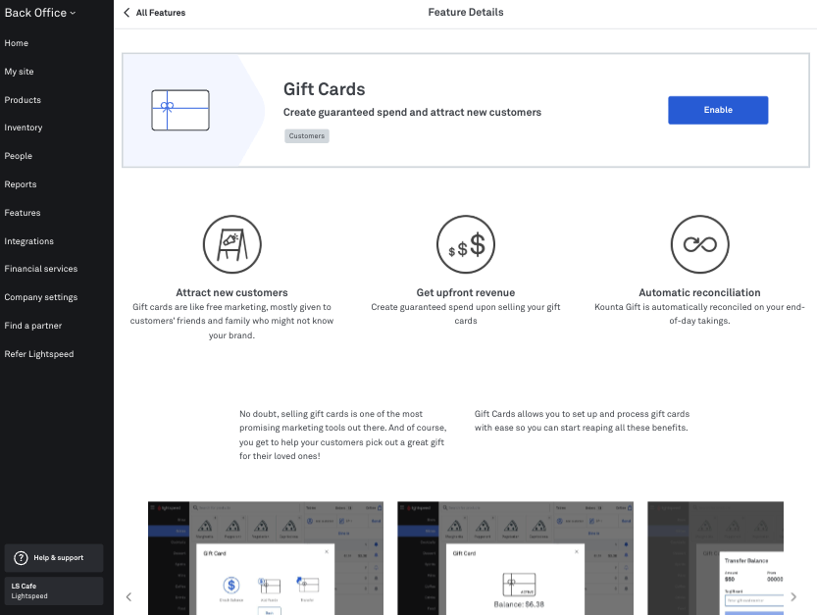Click the Enable button for Gift Cards
The image size is (817, 615).
[718, 110]
